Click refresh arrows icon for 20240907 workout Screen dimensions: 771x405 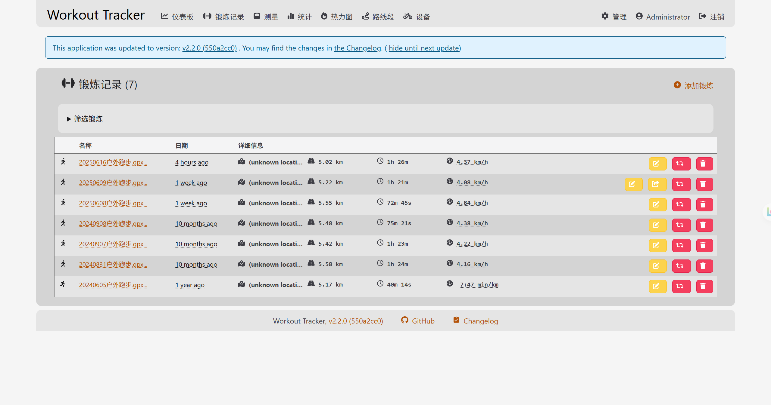point(681,245)
